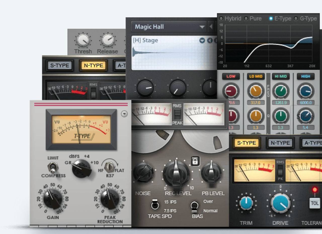Click the TRIM knob

[246, 203]
